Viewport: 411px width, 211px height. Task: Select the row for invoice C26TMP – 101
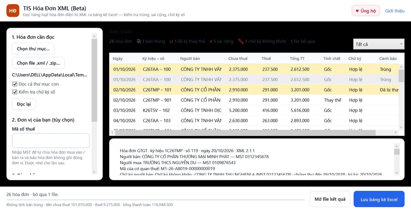[x=254, y=90]
